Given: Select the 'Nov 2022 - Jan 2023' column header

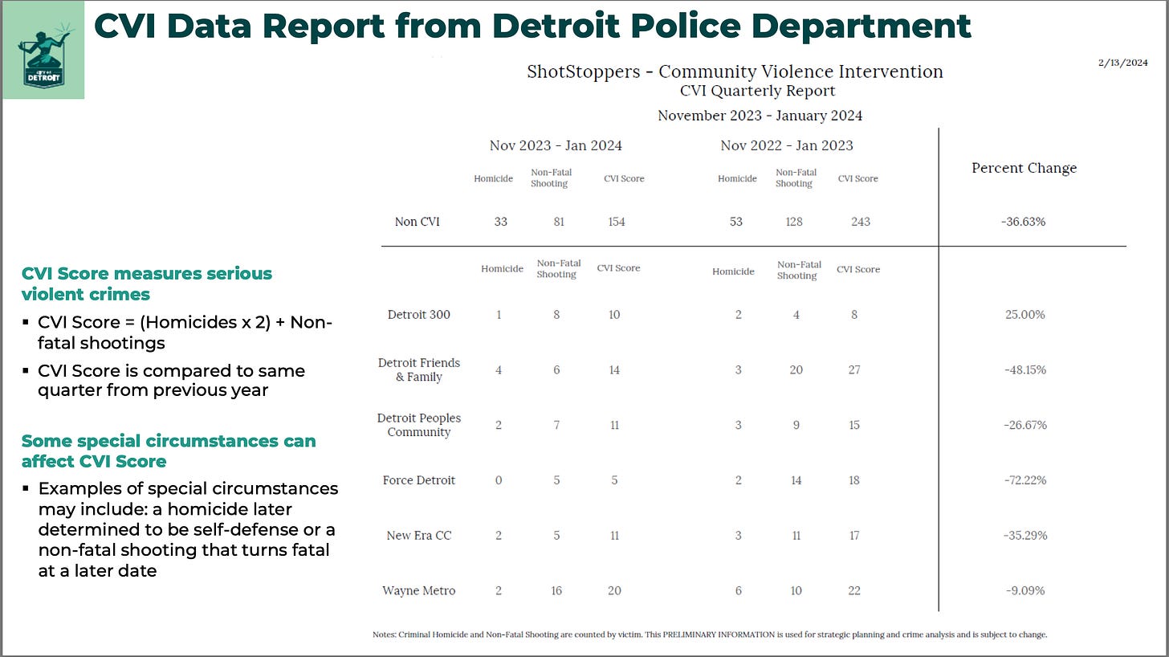Looking at the screenshot, I should pyautogui.click(x=787, y=145).
